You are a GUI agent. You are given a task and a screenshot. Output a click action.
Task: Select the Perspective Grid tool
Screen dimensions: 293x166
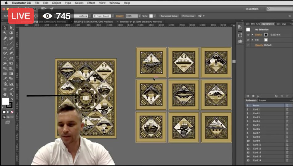coord(11,69)
